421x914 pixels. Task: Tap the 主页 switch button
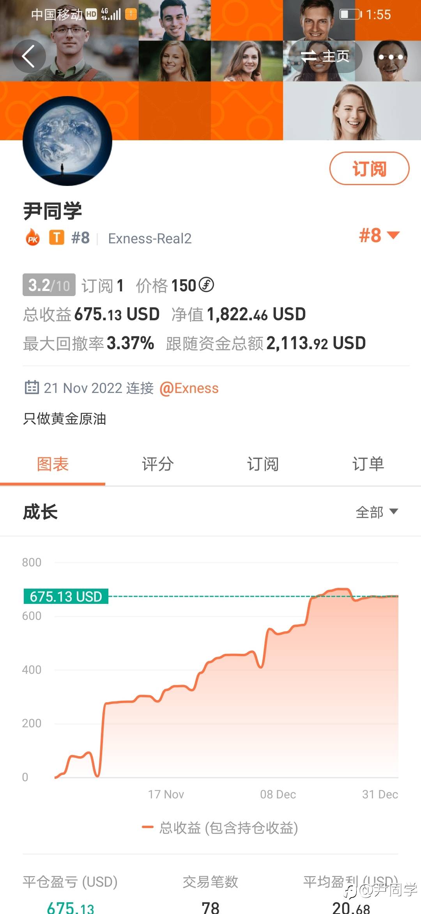click(x=325, y=57)
